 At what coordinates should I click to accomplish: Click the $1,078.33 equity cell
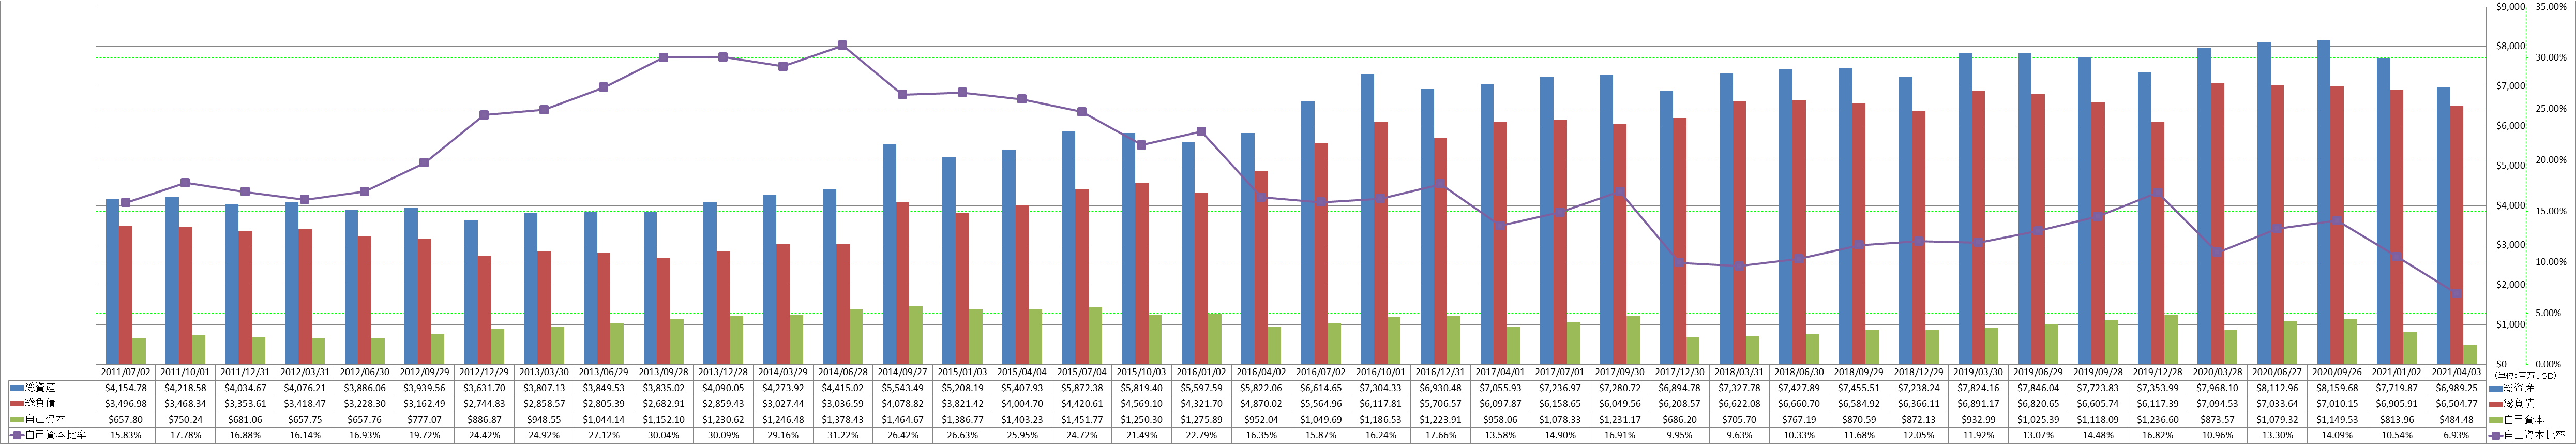[x=1560, y=420]
